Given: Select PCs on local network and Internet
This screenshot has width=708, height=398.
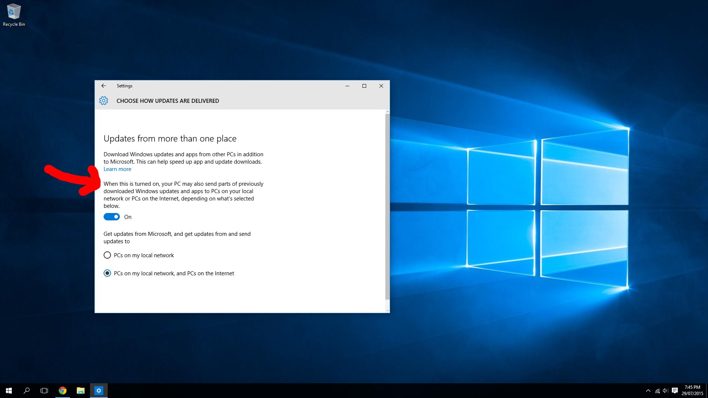Looking at the screenshot, I should (107, 273).
